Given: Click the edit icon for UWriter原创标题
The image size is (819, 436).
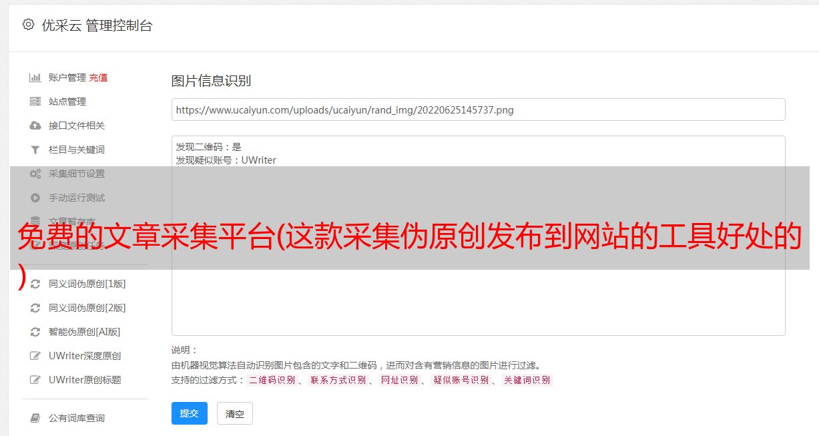Looking at the screenshot, I should tap(35, 380).
